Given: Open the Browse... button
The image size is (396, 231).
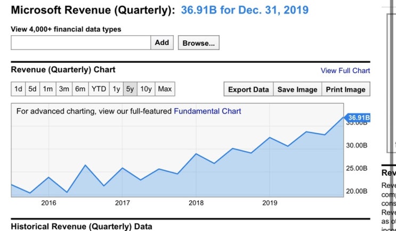Looking at the screenshot, I should [198, 43].
